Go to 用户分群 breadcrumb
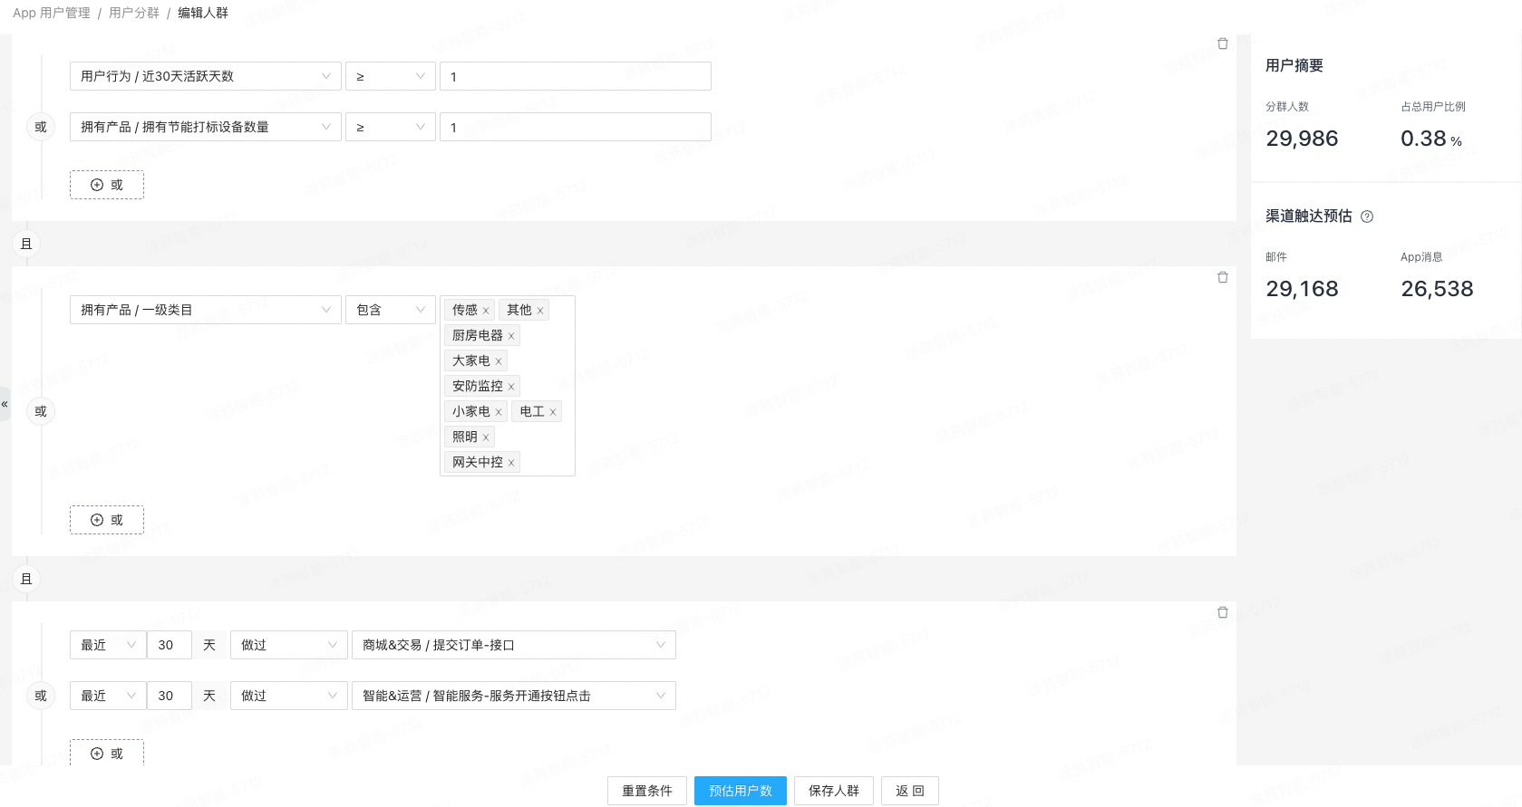 pyautogui.click(x=134, y=13)
